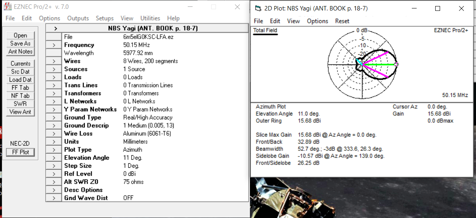This screenshot has width=476, height=218.
Task: Click the Ant Notes button
Action: tap(20, 51)
